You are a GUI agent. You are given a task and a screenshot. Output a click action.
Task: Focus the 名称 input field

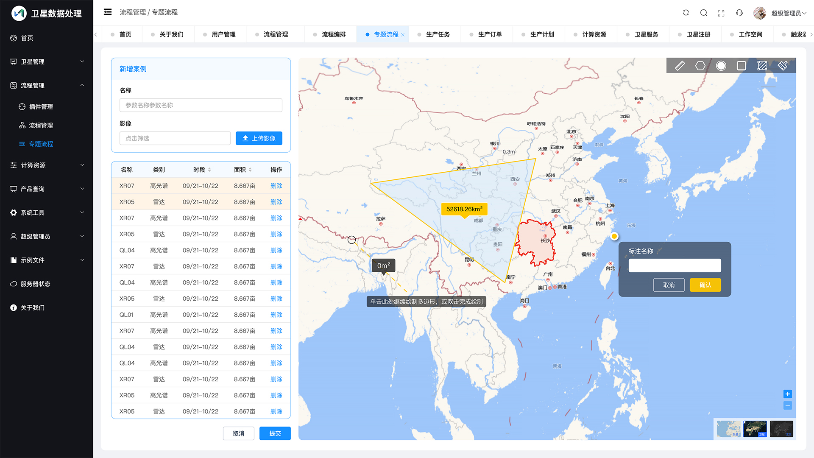tap(201, 105)
